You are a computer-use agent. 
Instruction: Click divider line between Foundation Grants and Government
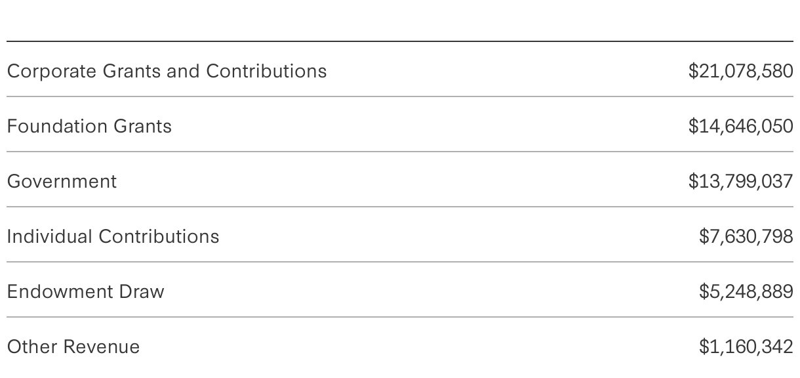tap(400, 152)
